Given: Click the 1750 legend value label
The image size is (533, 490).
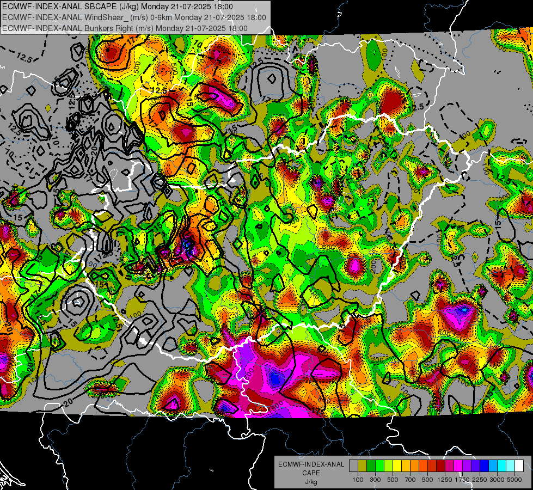Looking at the screenshot, I should pyautogui.click(x=462, y=480).
